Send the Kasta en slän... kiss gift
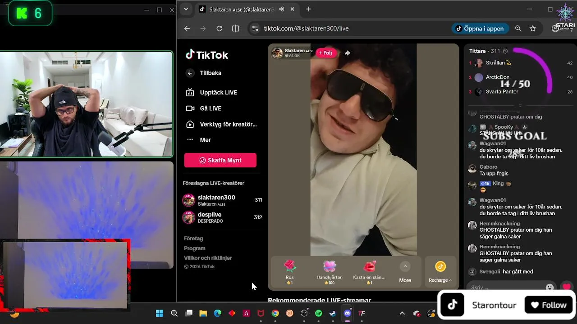This screenshot has width=577, height=324. [x=369, y=272]
